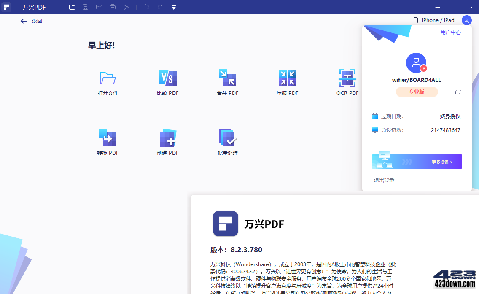Click the version text 8.2.3.780
Viewport: 479px width, 294px height.
[246, 250]
